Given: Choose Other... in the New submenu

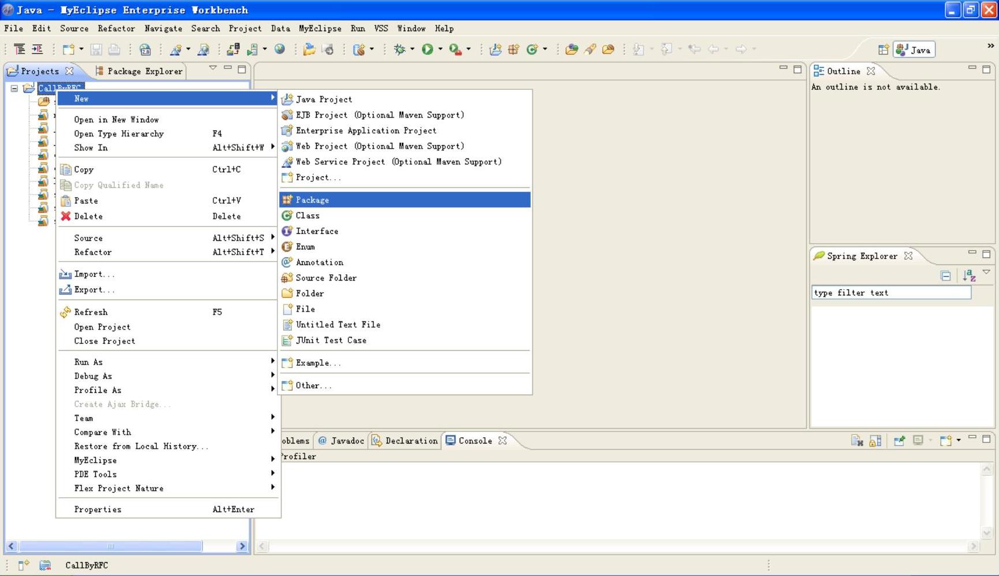Looking at the screenshot, I should click(x=405, y=385).
